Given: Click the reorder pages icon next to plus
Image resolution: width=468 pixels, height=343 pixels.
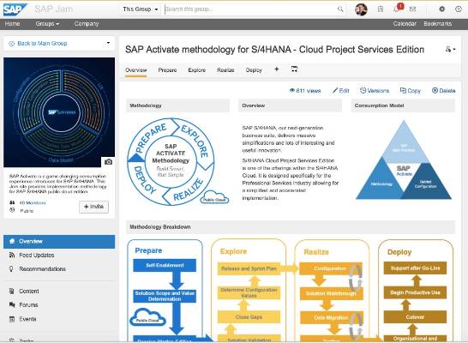Looking at the screenshot, I should [x=294, y=69].
